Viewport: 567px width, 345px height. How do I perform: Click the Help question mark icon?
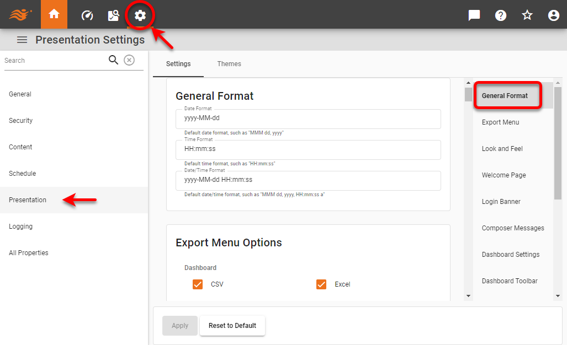500,15
